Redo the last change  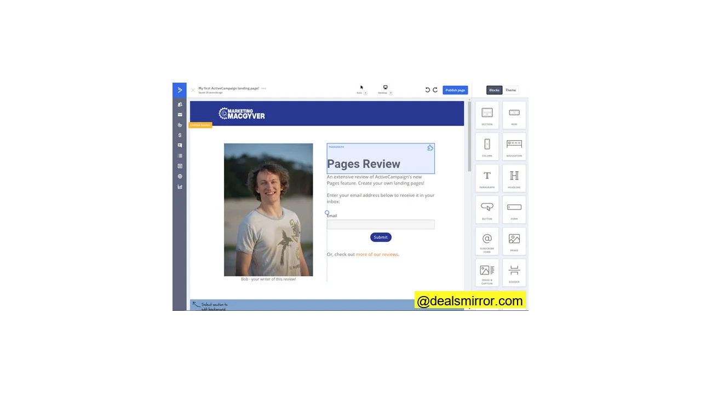point(435,90)
